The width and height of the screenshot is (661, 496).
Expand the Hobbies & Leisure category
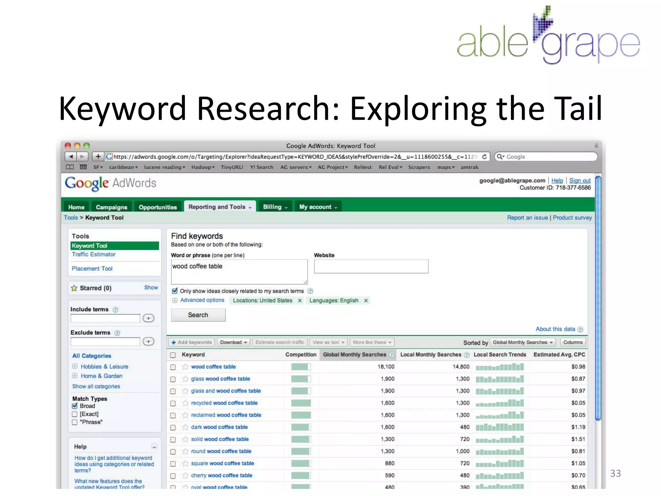[x=75, y=366]
